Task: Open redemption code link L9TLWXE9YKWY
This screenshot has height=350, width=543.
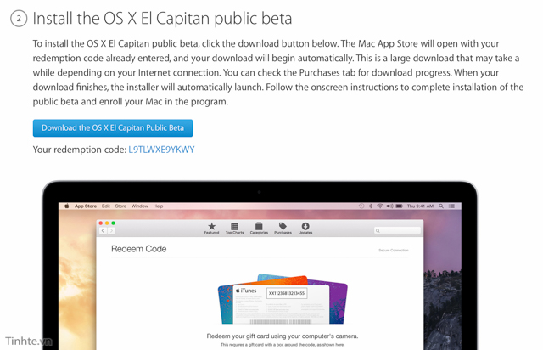Action: coord(161,150)
